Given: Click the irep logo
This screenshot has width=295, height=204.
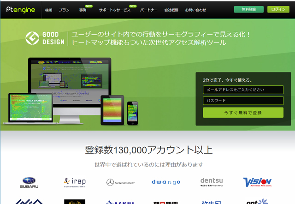Looking at the screenshot, I should tap(75, 182).
